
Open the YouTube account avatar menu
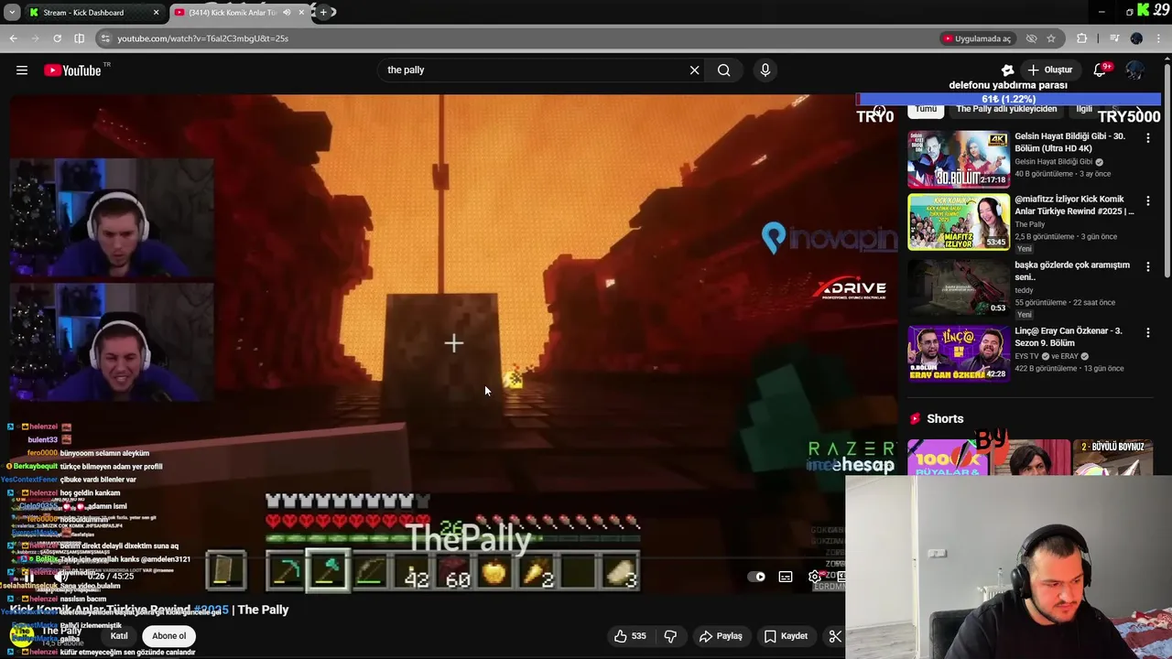1135,70
